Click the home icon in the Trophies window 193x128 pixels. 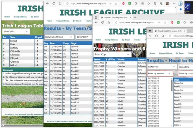[109, 22]
